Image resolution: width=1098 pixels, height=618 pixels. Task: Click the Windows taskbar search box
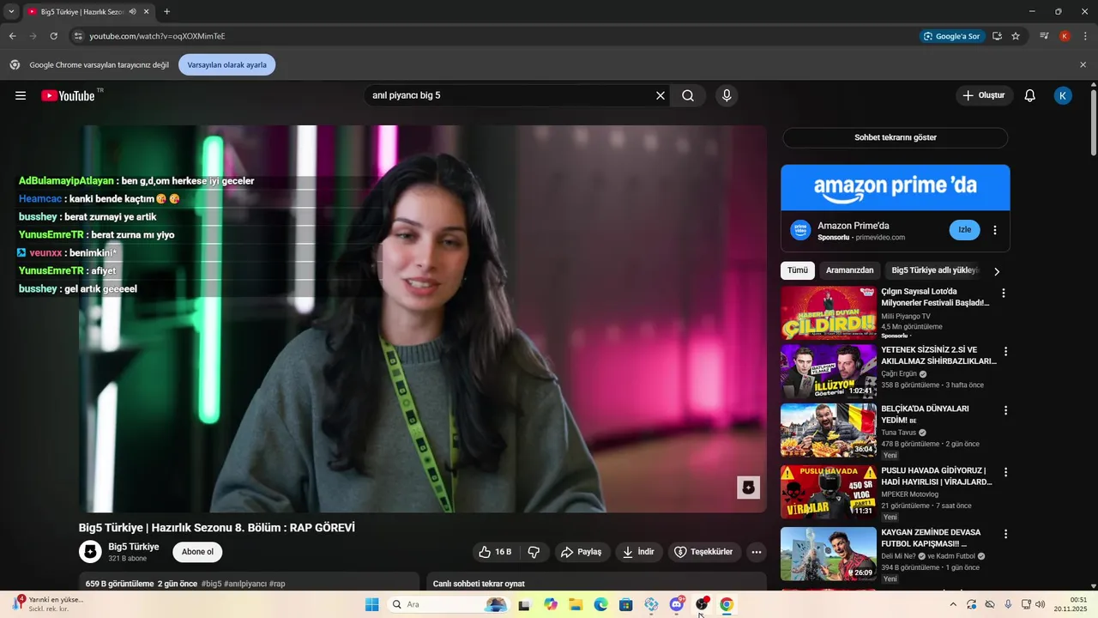point(448,604)
